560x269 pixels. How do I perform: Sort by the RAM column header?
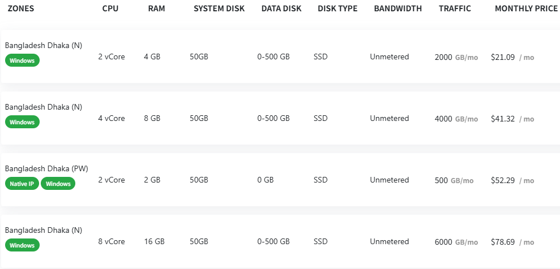(x=156, y=8)
